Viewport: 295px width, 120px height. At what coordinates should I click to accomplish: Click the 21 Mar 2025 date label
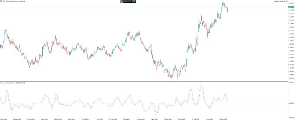196,119
